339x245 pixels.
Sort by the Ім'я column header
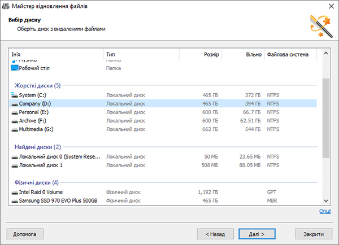[x=56, y=54]
